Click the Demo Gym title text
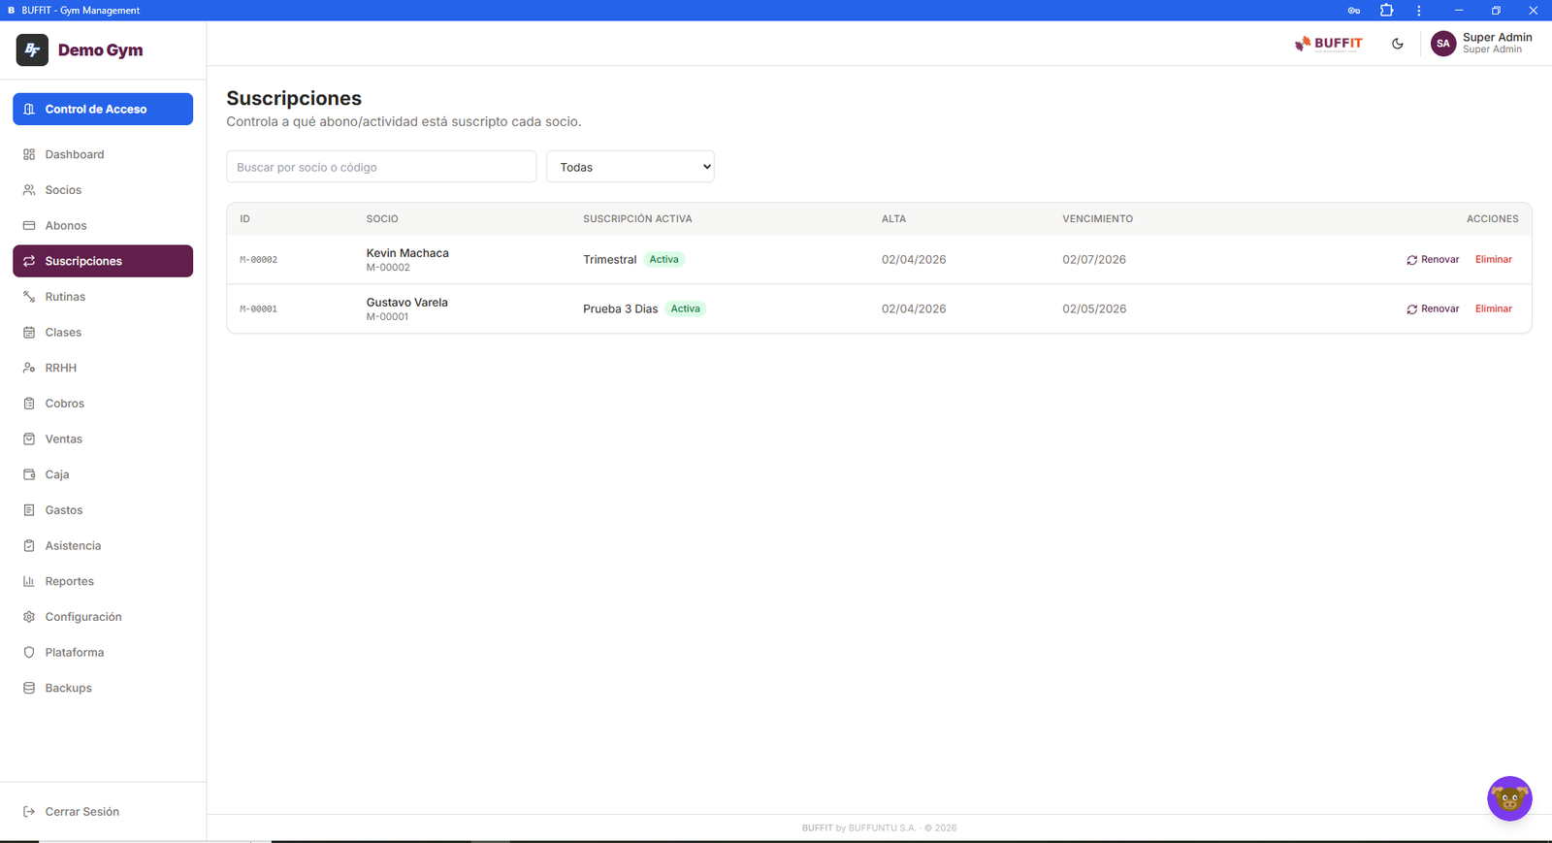Image resolution: width=1552 pixels, height=843 pixels. 100,50
